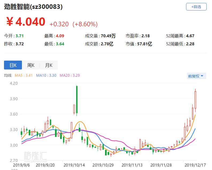Click the 2019/12/17 date label

195,165
